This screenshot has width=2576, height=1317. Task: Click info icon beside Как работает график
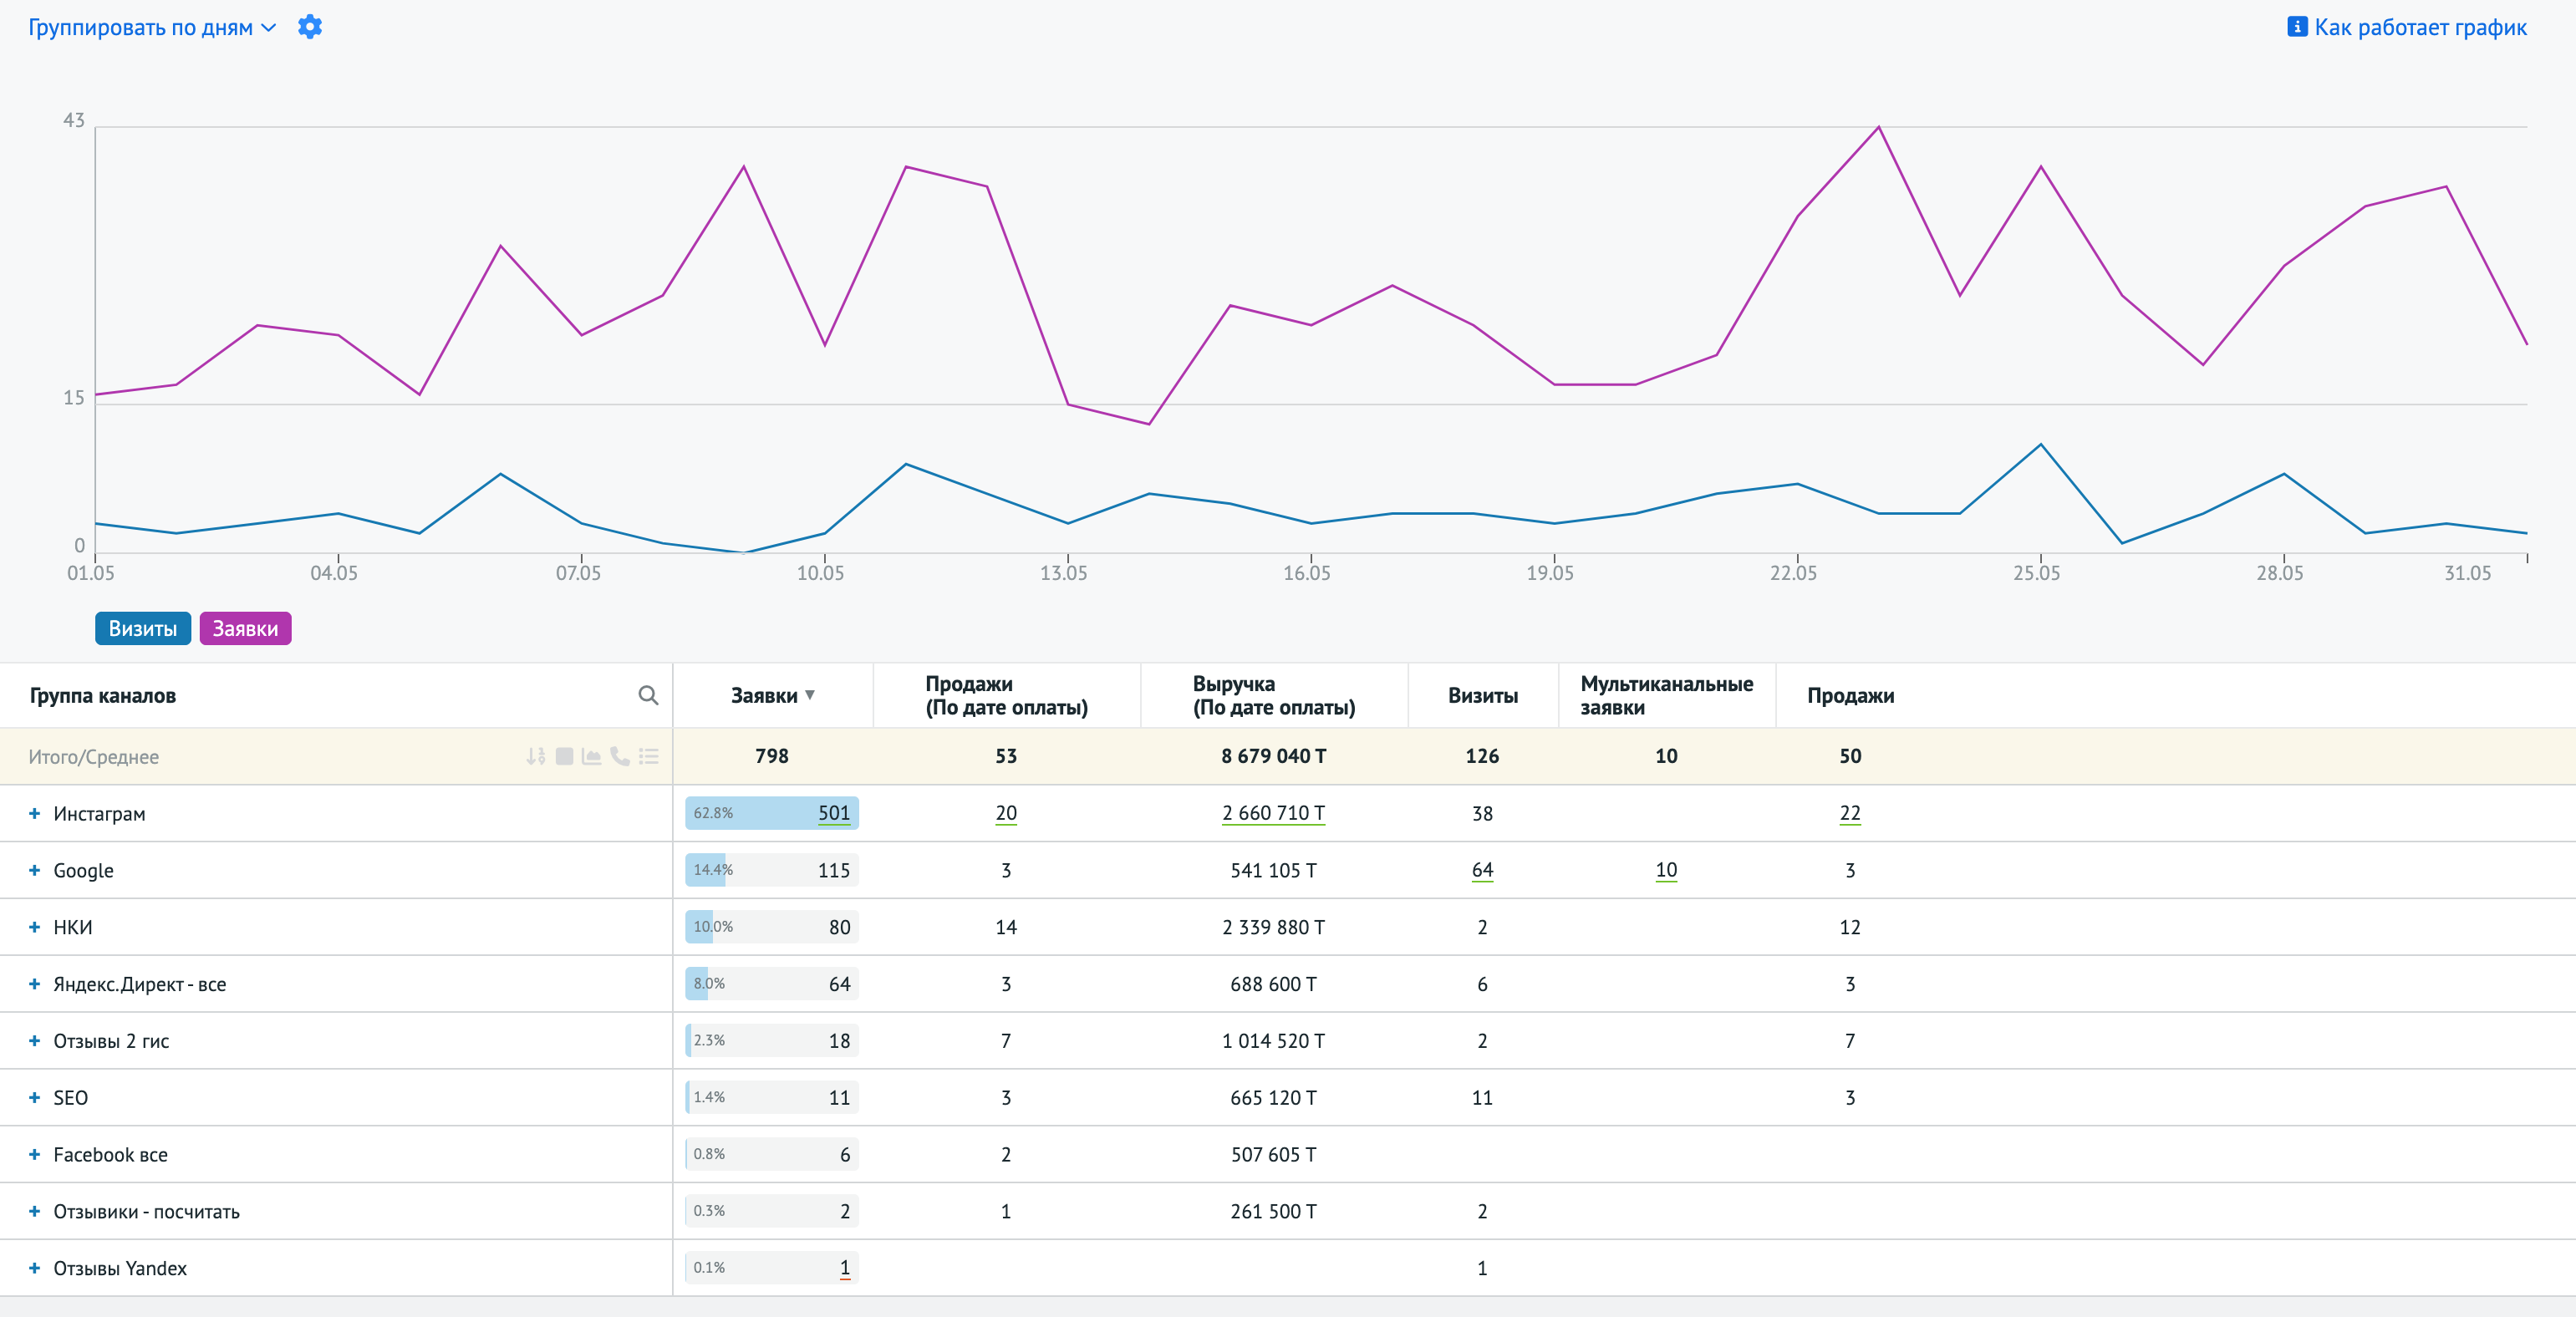(x=2297, y=27)
